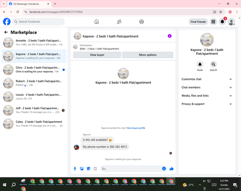Go back in browser history
The height and width of the screenshot is (191, 241).
click(x=4, y=12)
